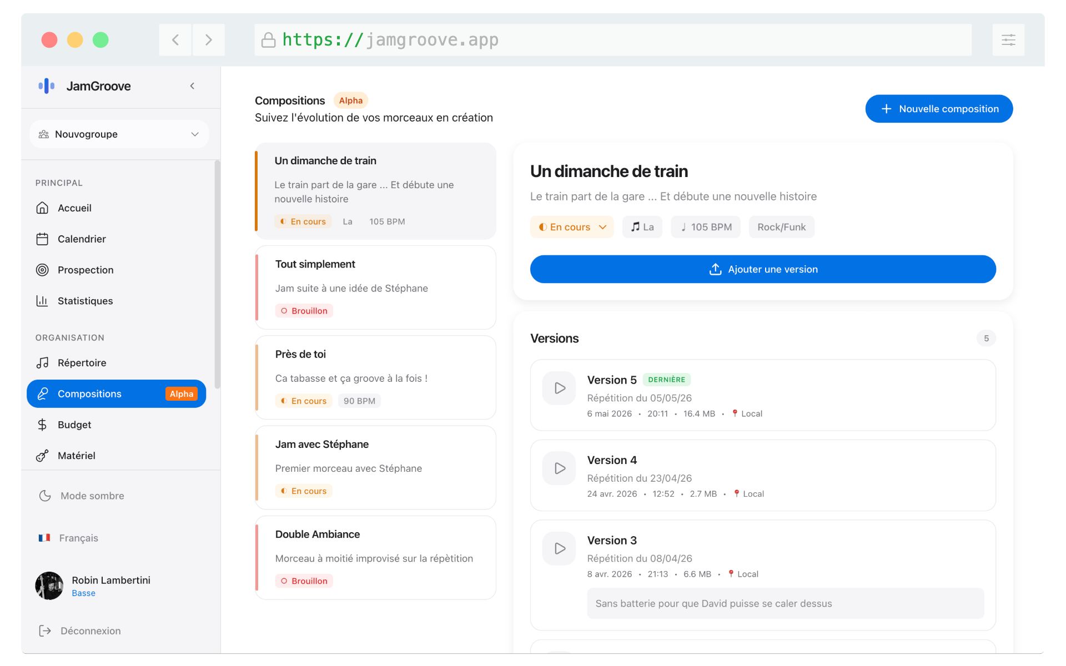Select Compositions in the sidebar

(116, 394)
